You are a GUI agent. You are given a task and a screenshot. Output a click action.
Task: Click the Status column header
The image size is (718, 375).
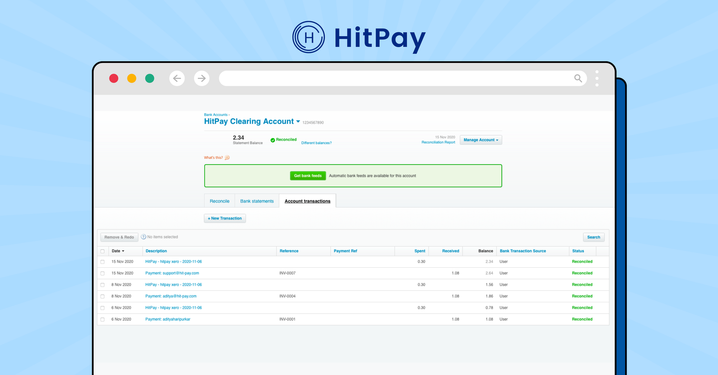[578, 251]
